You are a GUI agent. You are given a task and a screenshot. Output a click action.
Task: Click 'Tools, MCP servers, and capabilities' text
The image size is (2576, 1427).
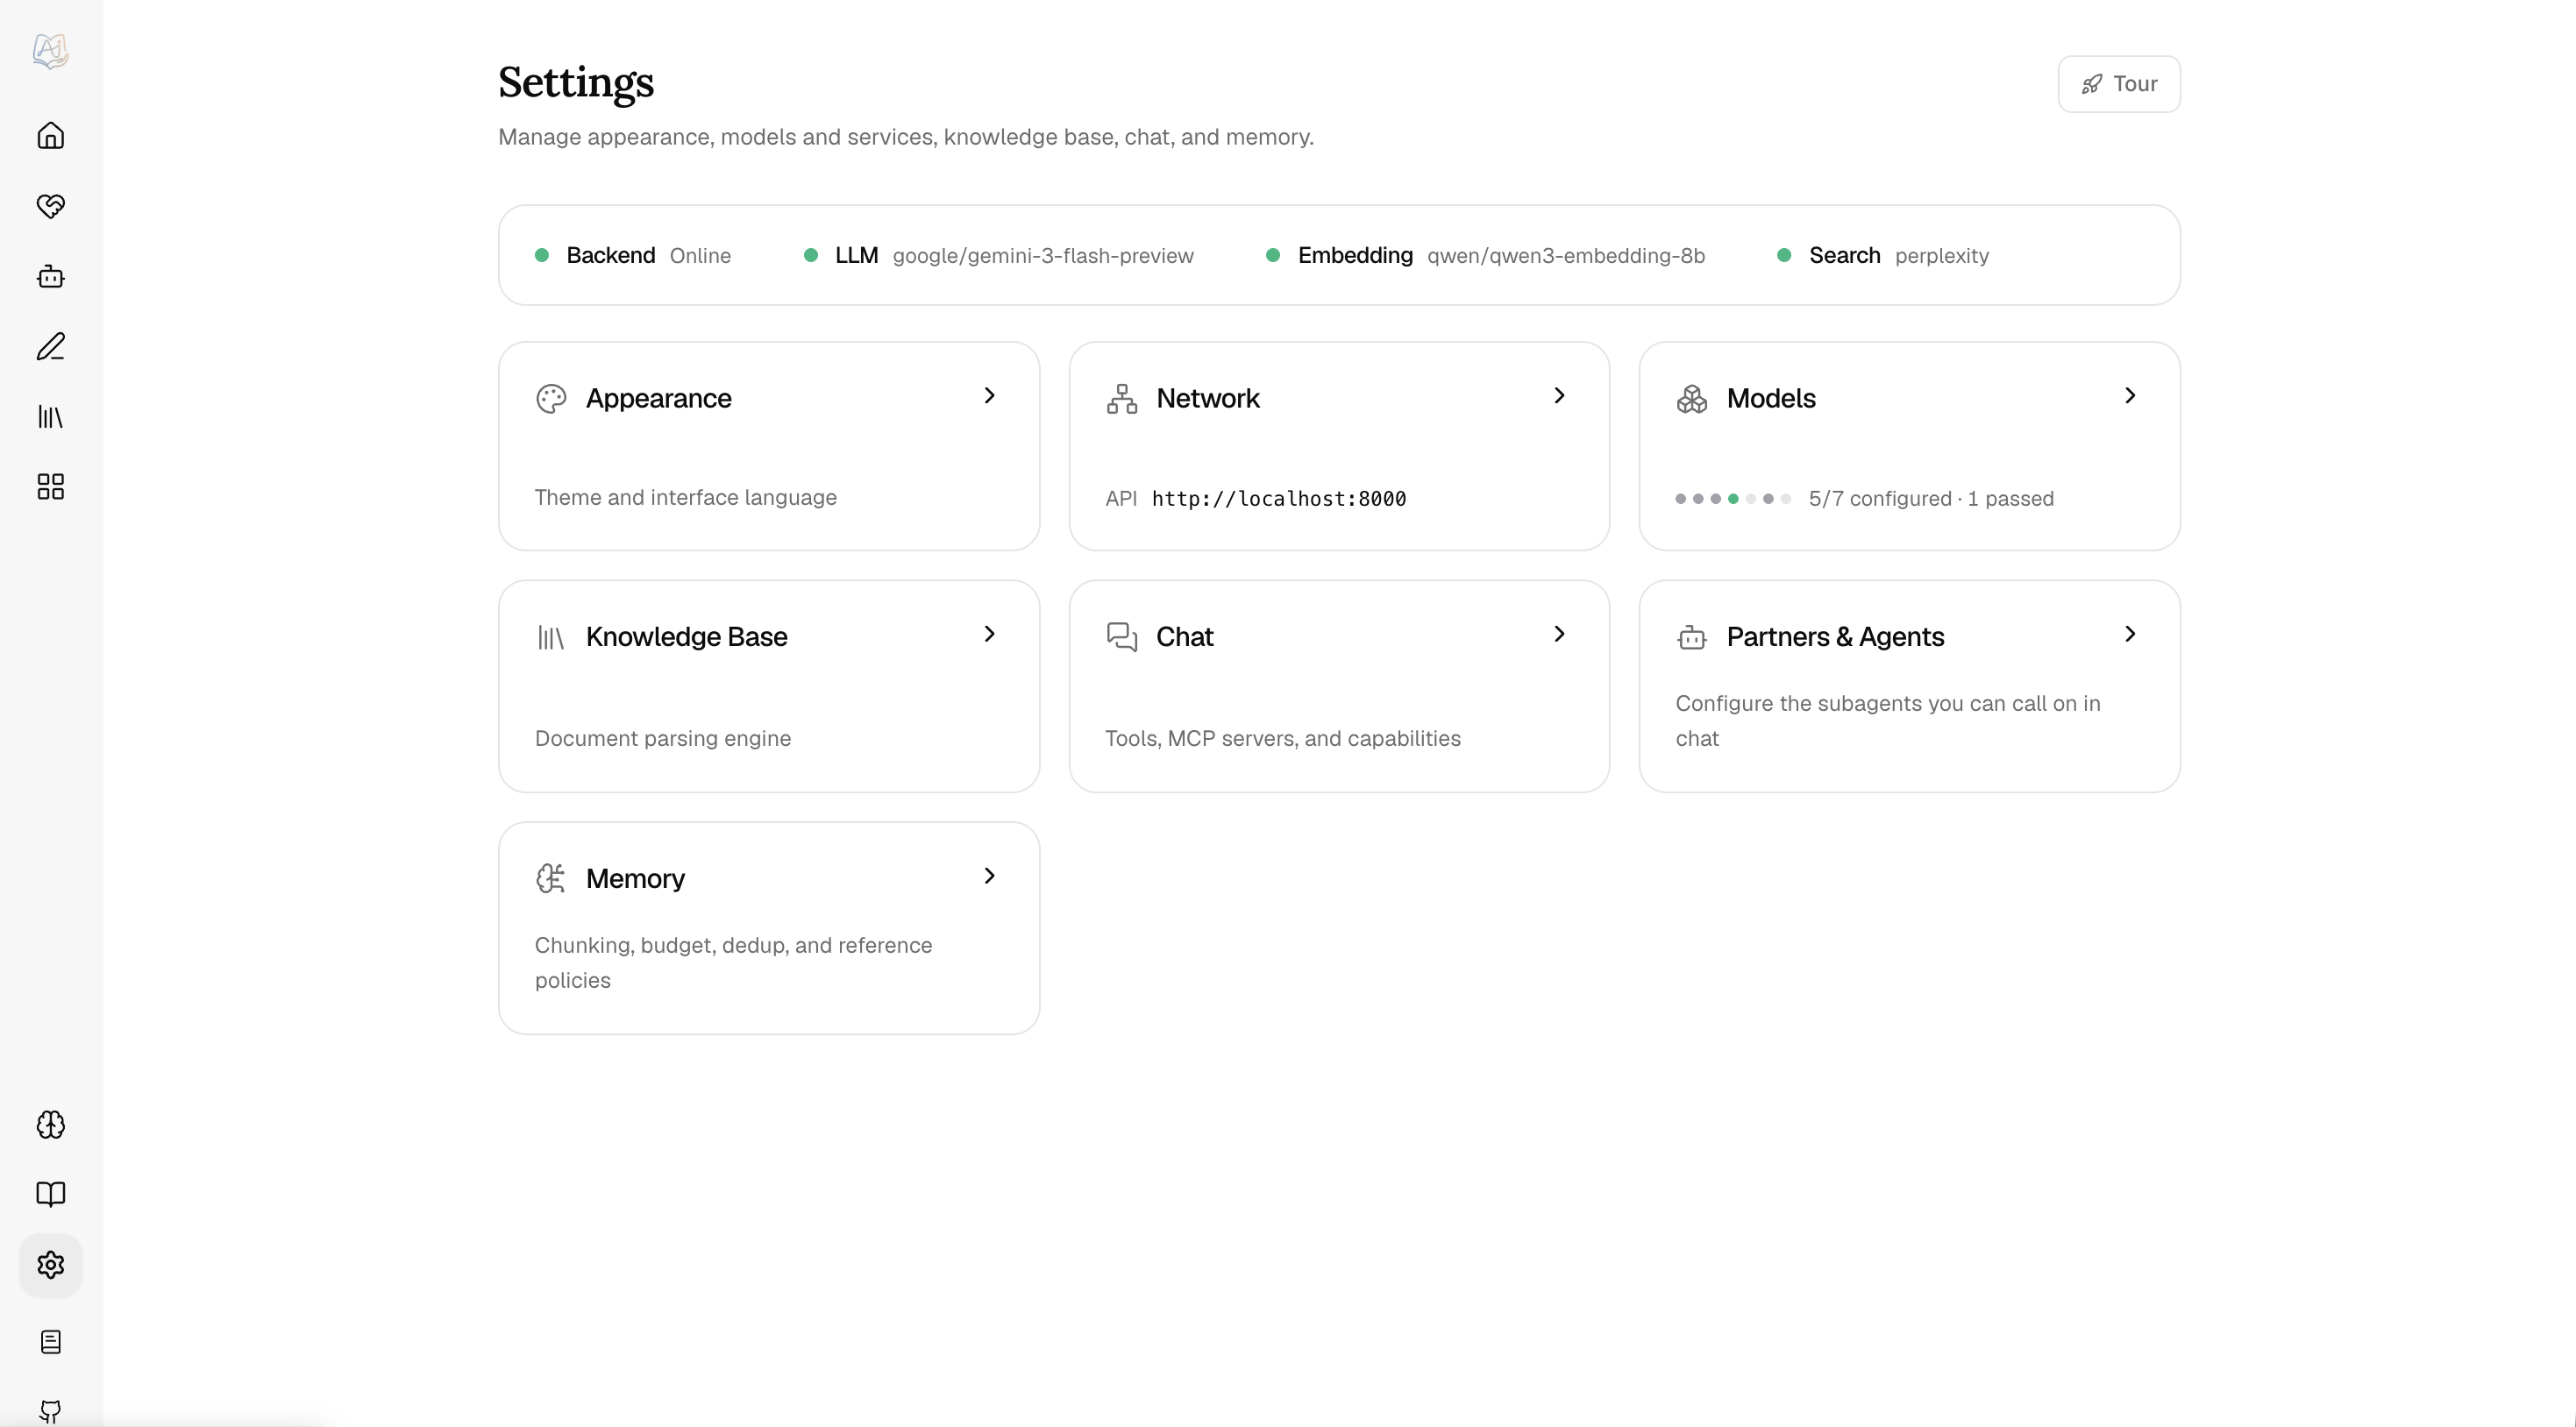click(x=1282, y=739)
